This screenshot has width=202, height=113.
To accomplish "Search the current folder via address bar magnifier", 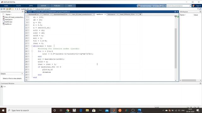I will point(200,9).
